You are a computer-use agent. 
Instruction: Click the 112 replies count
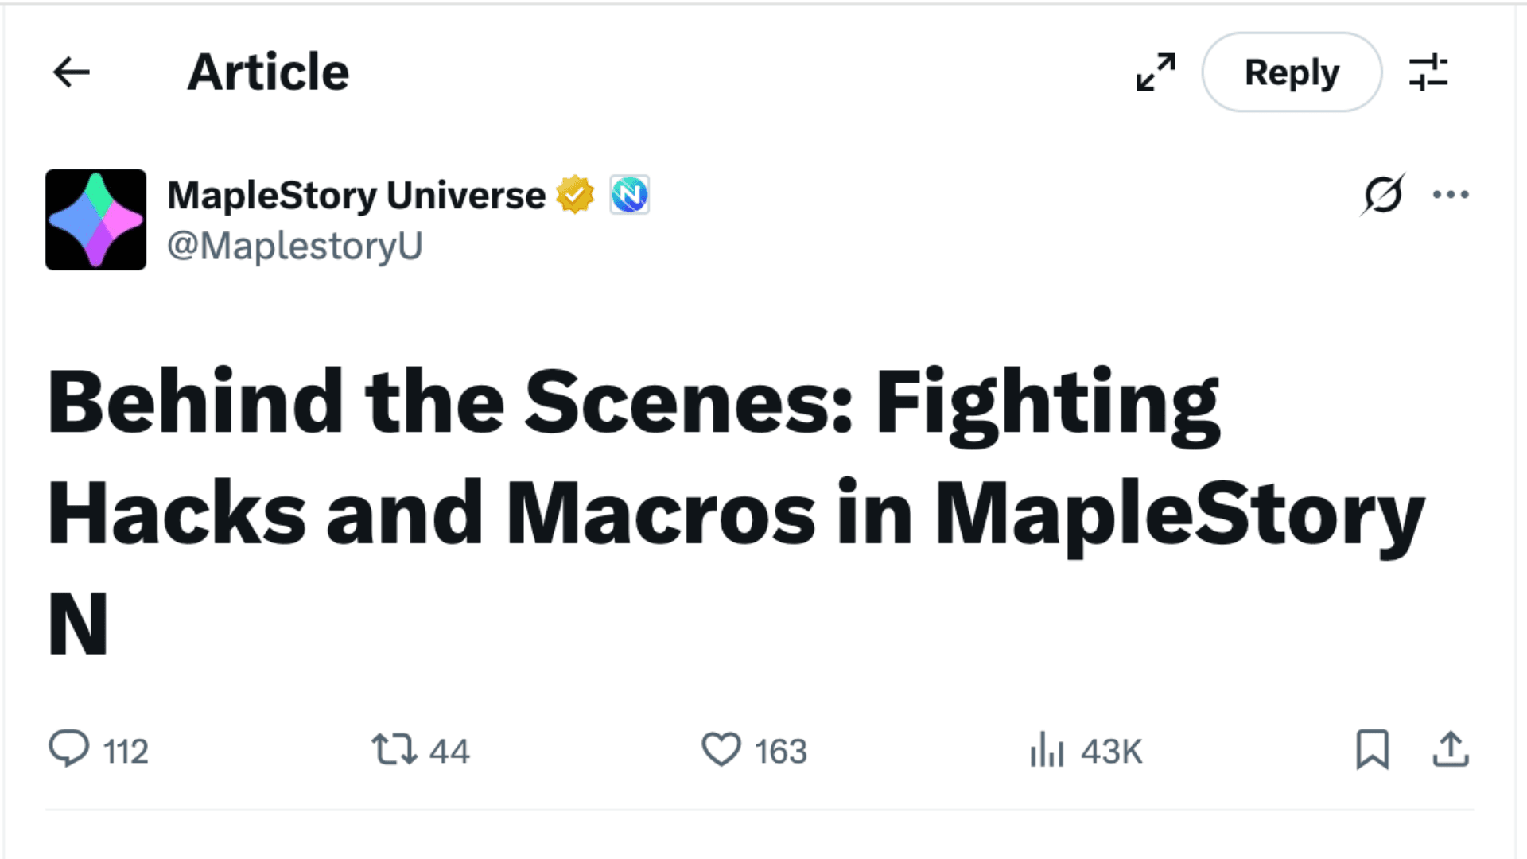(x=126, y=752)
